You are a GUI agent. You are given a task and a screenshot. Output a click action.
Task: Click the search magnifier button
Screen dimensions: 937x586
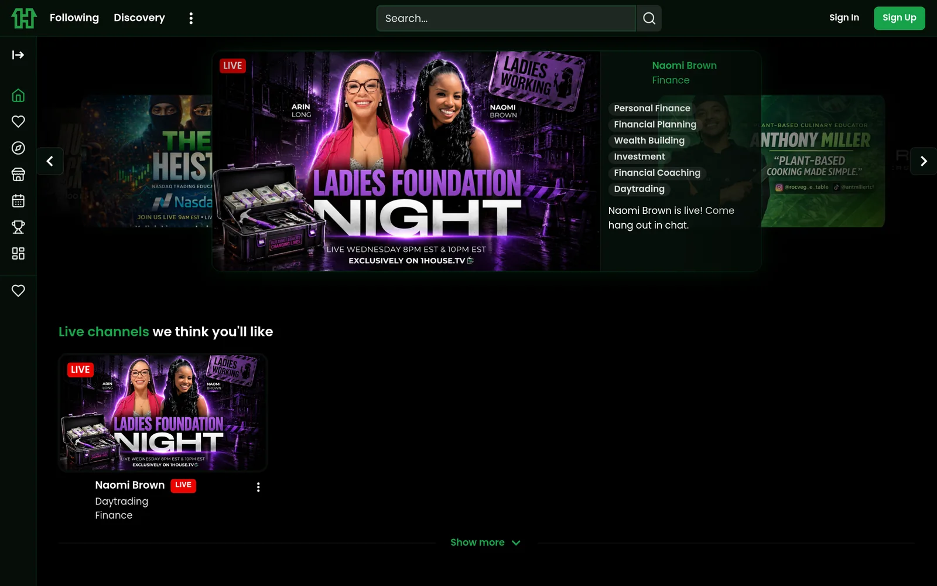649,18
